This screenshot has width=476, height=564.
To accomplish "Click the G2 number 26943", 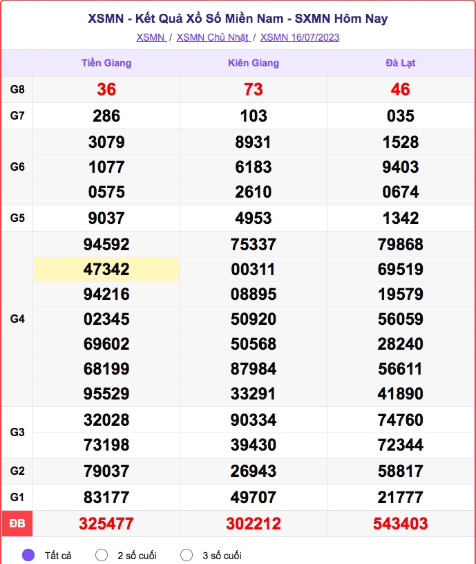I will pyautogui.click(x=254, y=471).
